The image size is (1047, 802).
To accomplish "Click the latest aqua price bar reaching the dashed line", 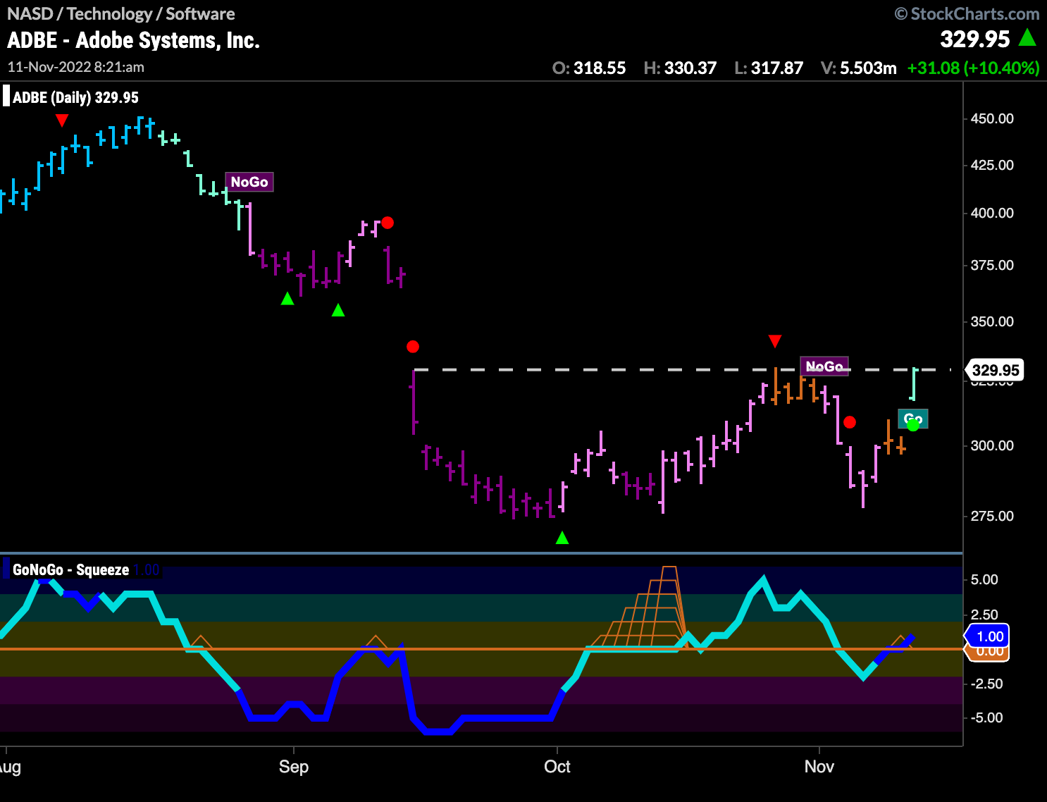I will click(x=913, y=384).
